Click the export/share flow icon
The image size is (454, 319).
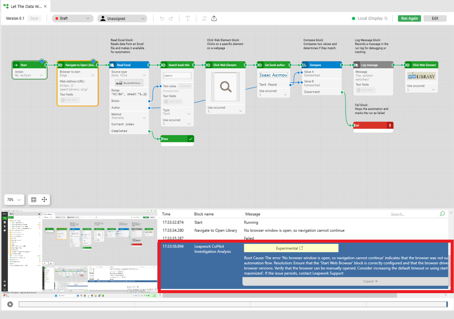(214, 18)
